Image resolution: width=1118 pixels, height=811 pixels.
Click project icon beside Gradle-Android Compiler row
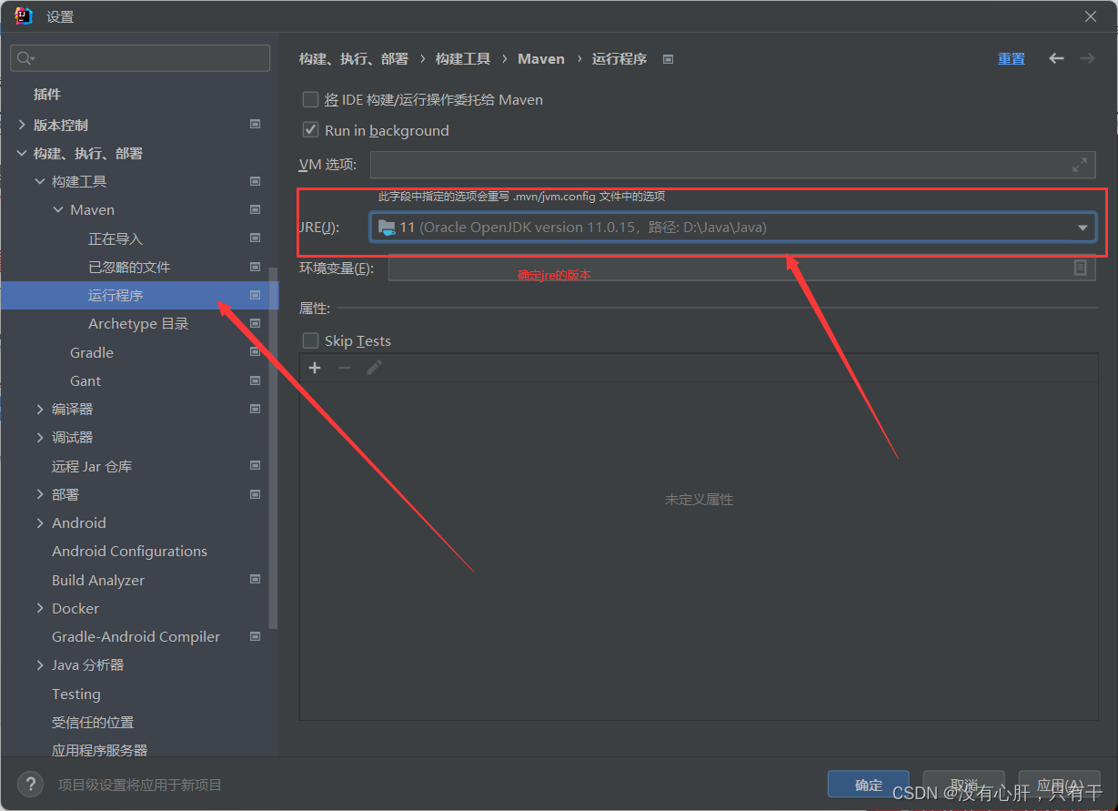click(x=256, y=636)
